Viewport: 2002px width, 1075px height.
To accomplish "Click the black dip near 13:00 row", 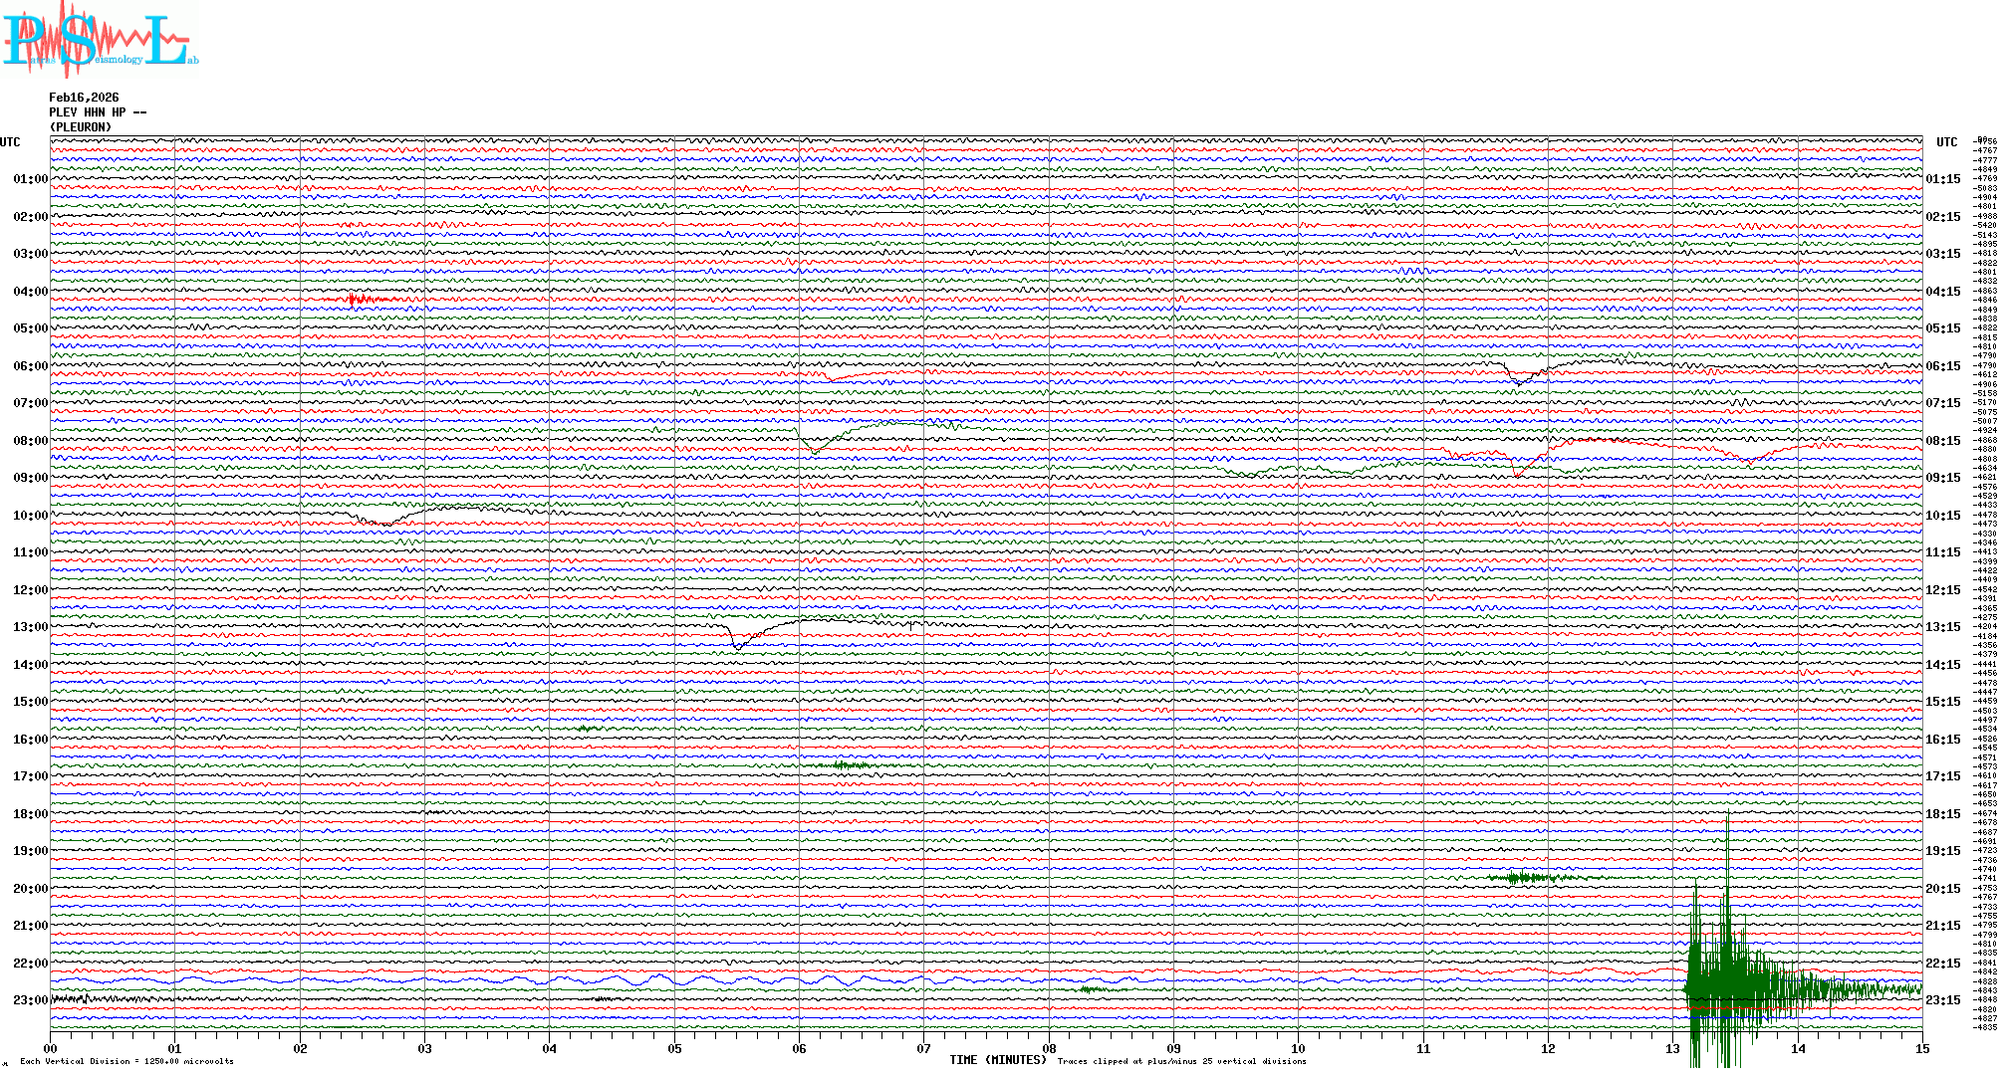I will 737,645.
